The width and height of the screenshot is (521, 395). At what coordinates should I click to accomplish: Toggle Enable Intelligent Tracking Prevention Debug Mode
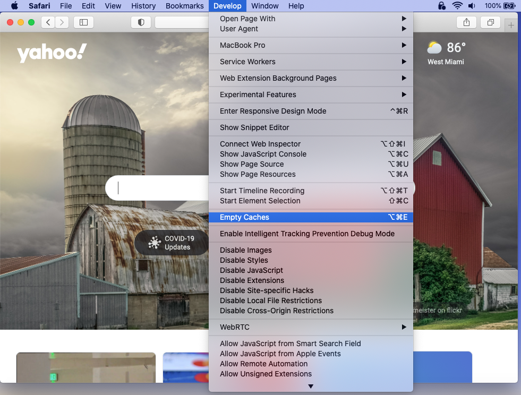(x=311, y=234)
